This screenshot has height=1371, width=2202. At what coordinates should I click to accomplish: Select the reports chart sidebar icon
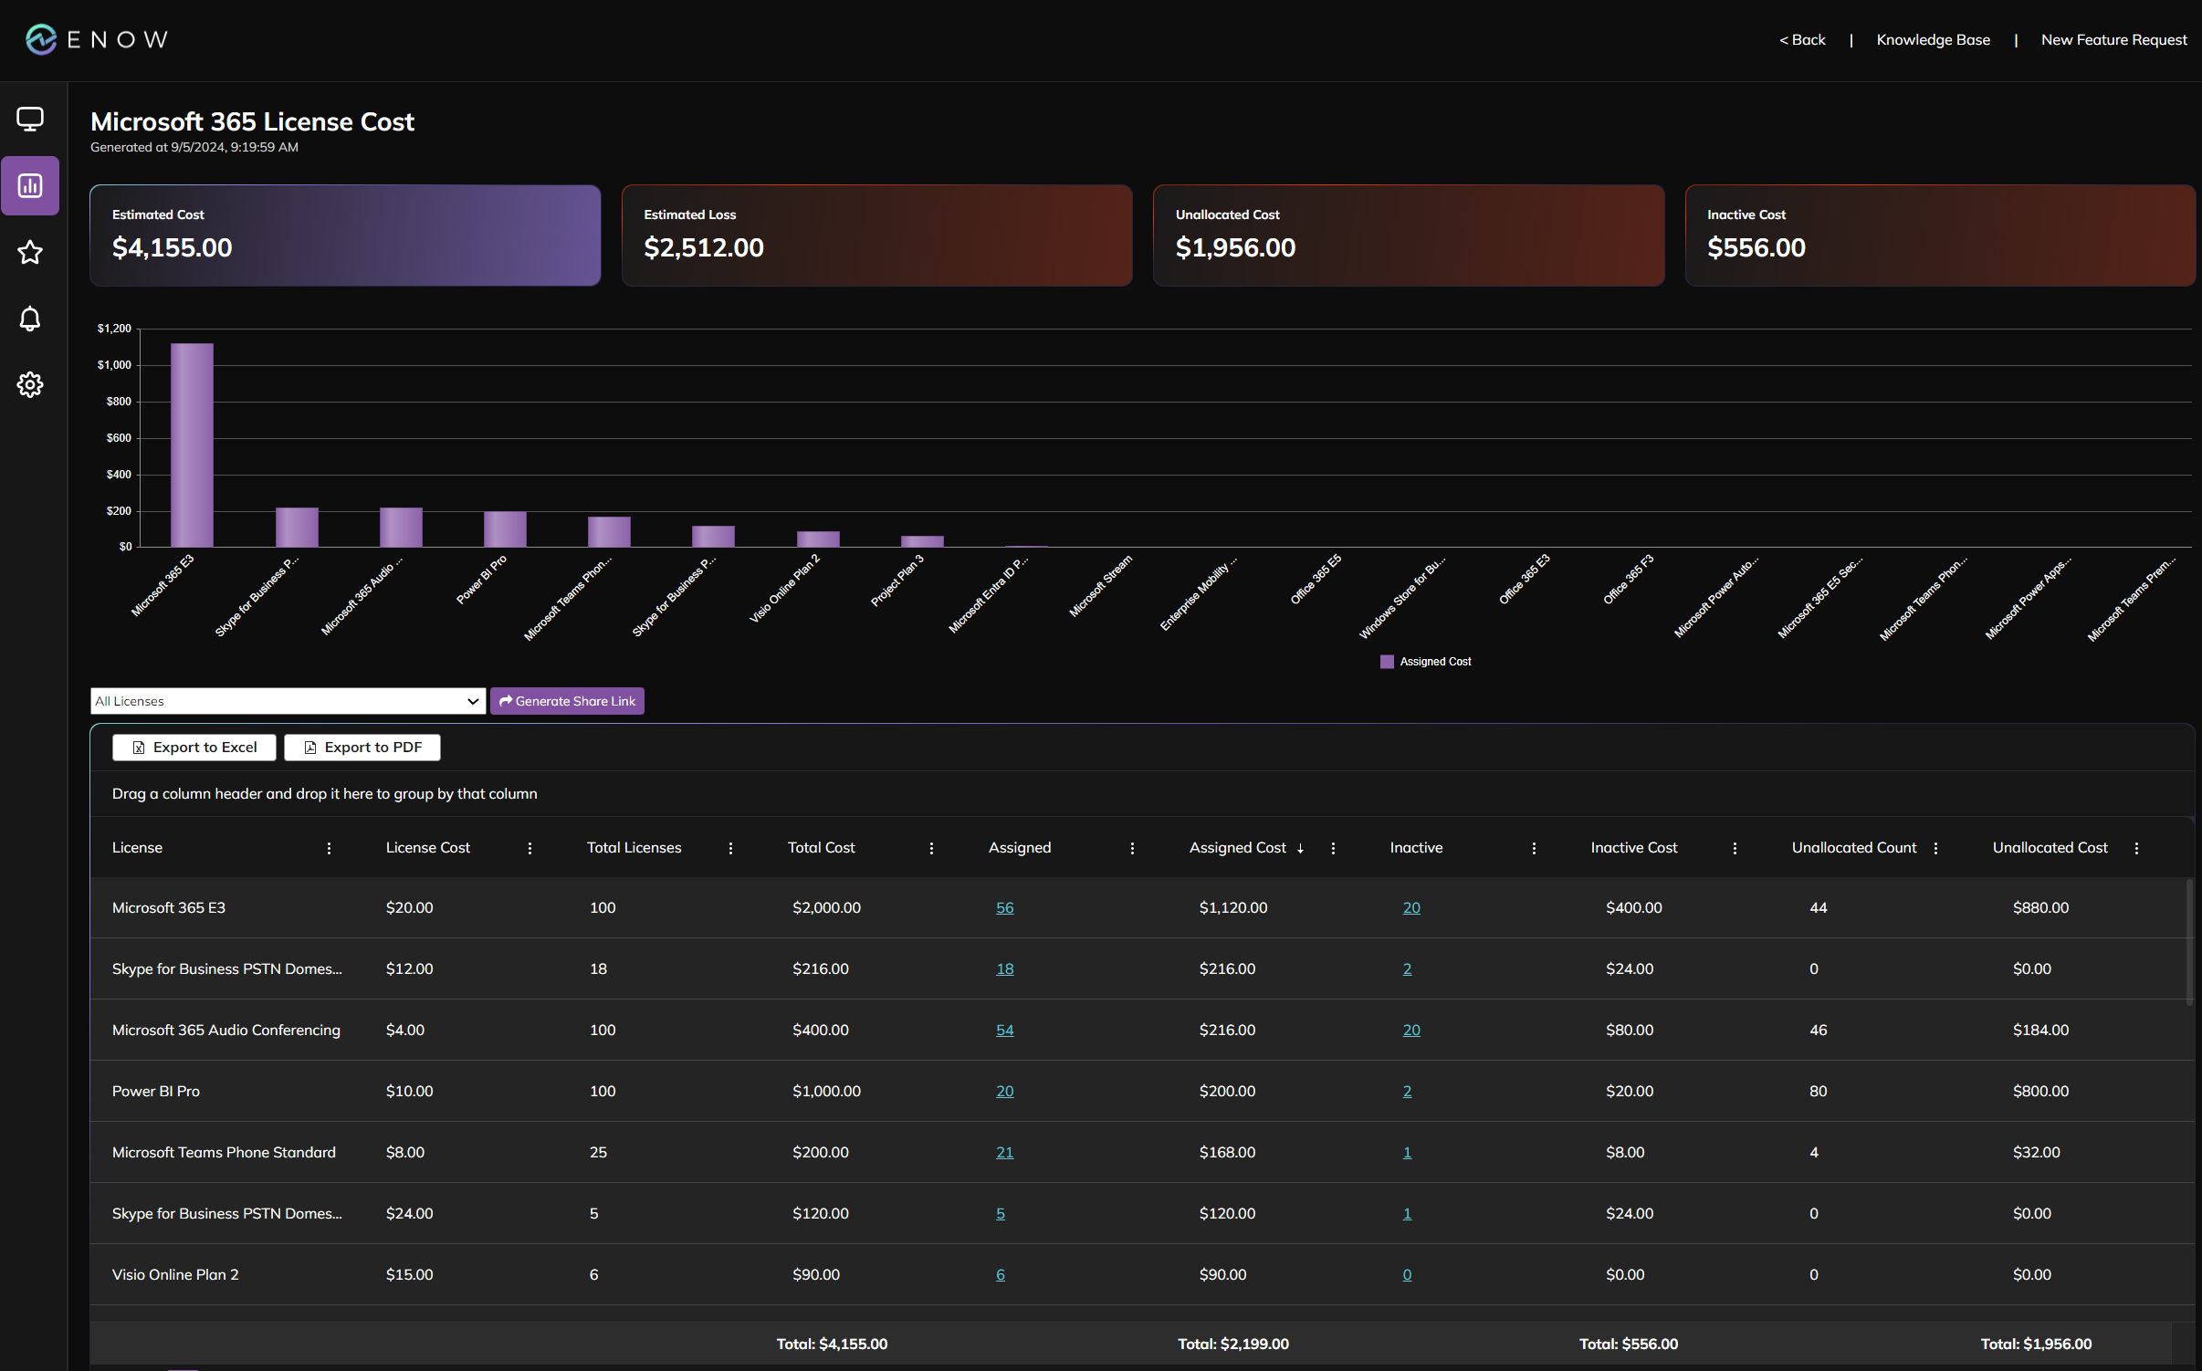(30, 186)
